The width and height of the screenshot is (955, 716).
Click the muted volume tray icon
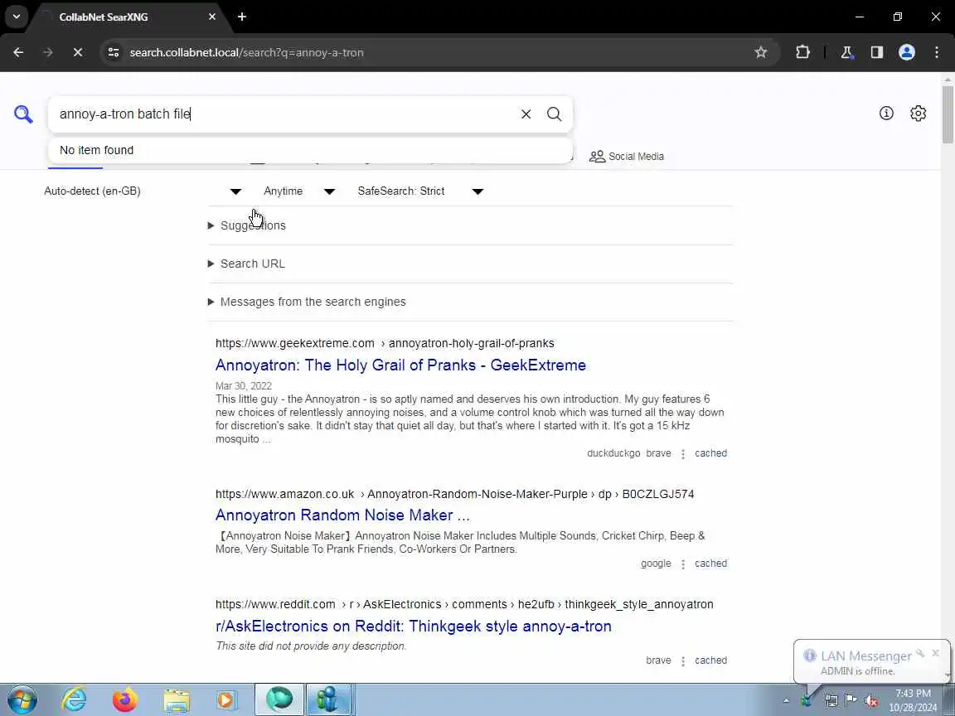click(871, 700)
